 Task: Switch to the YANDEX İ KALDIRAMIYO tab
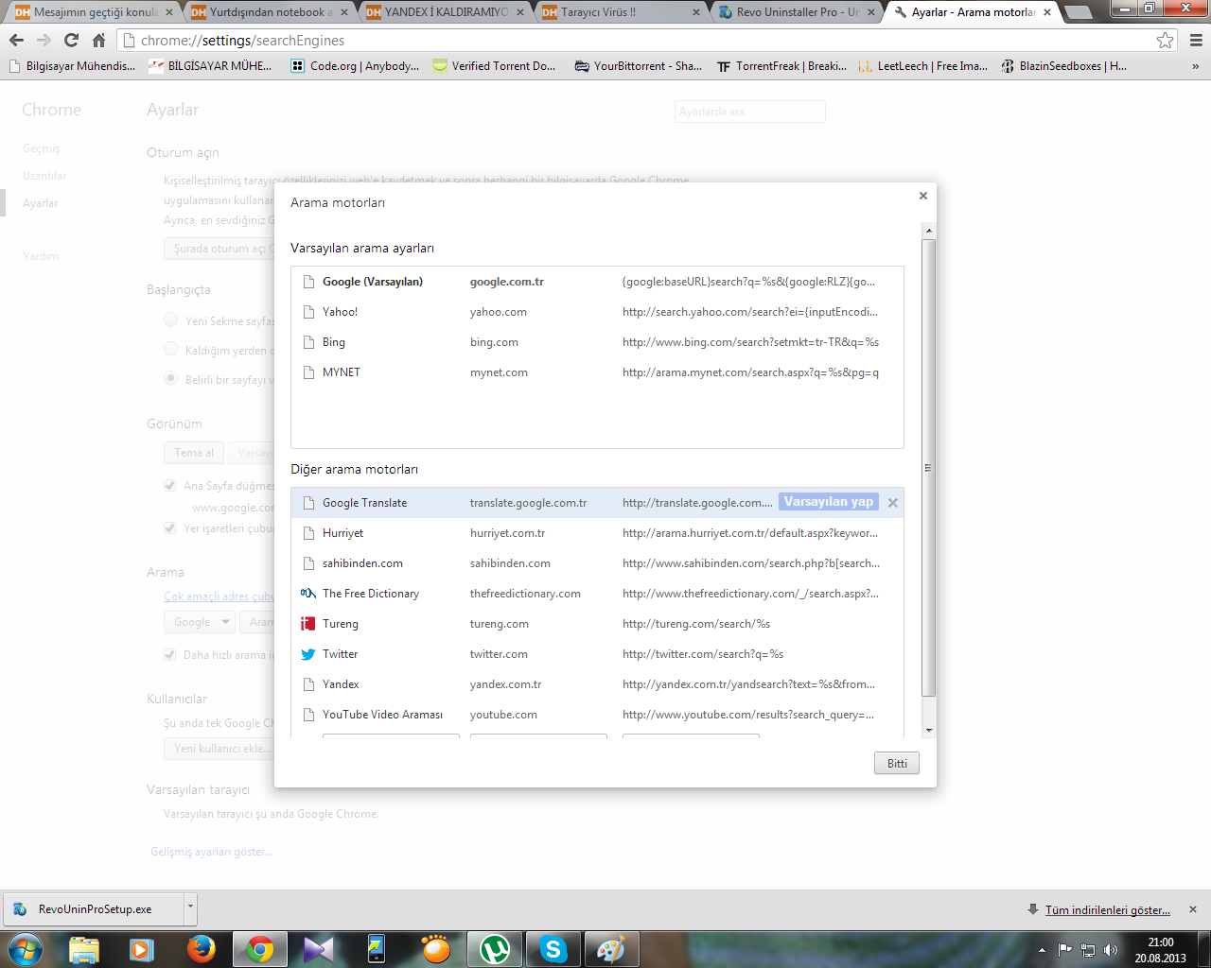(443, 12)
